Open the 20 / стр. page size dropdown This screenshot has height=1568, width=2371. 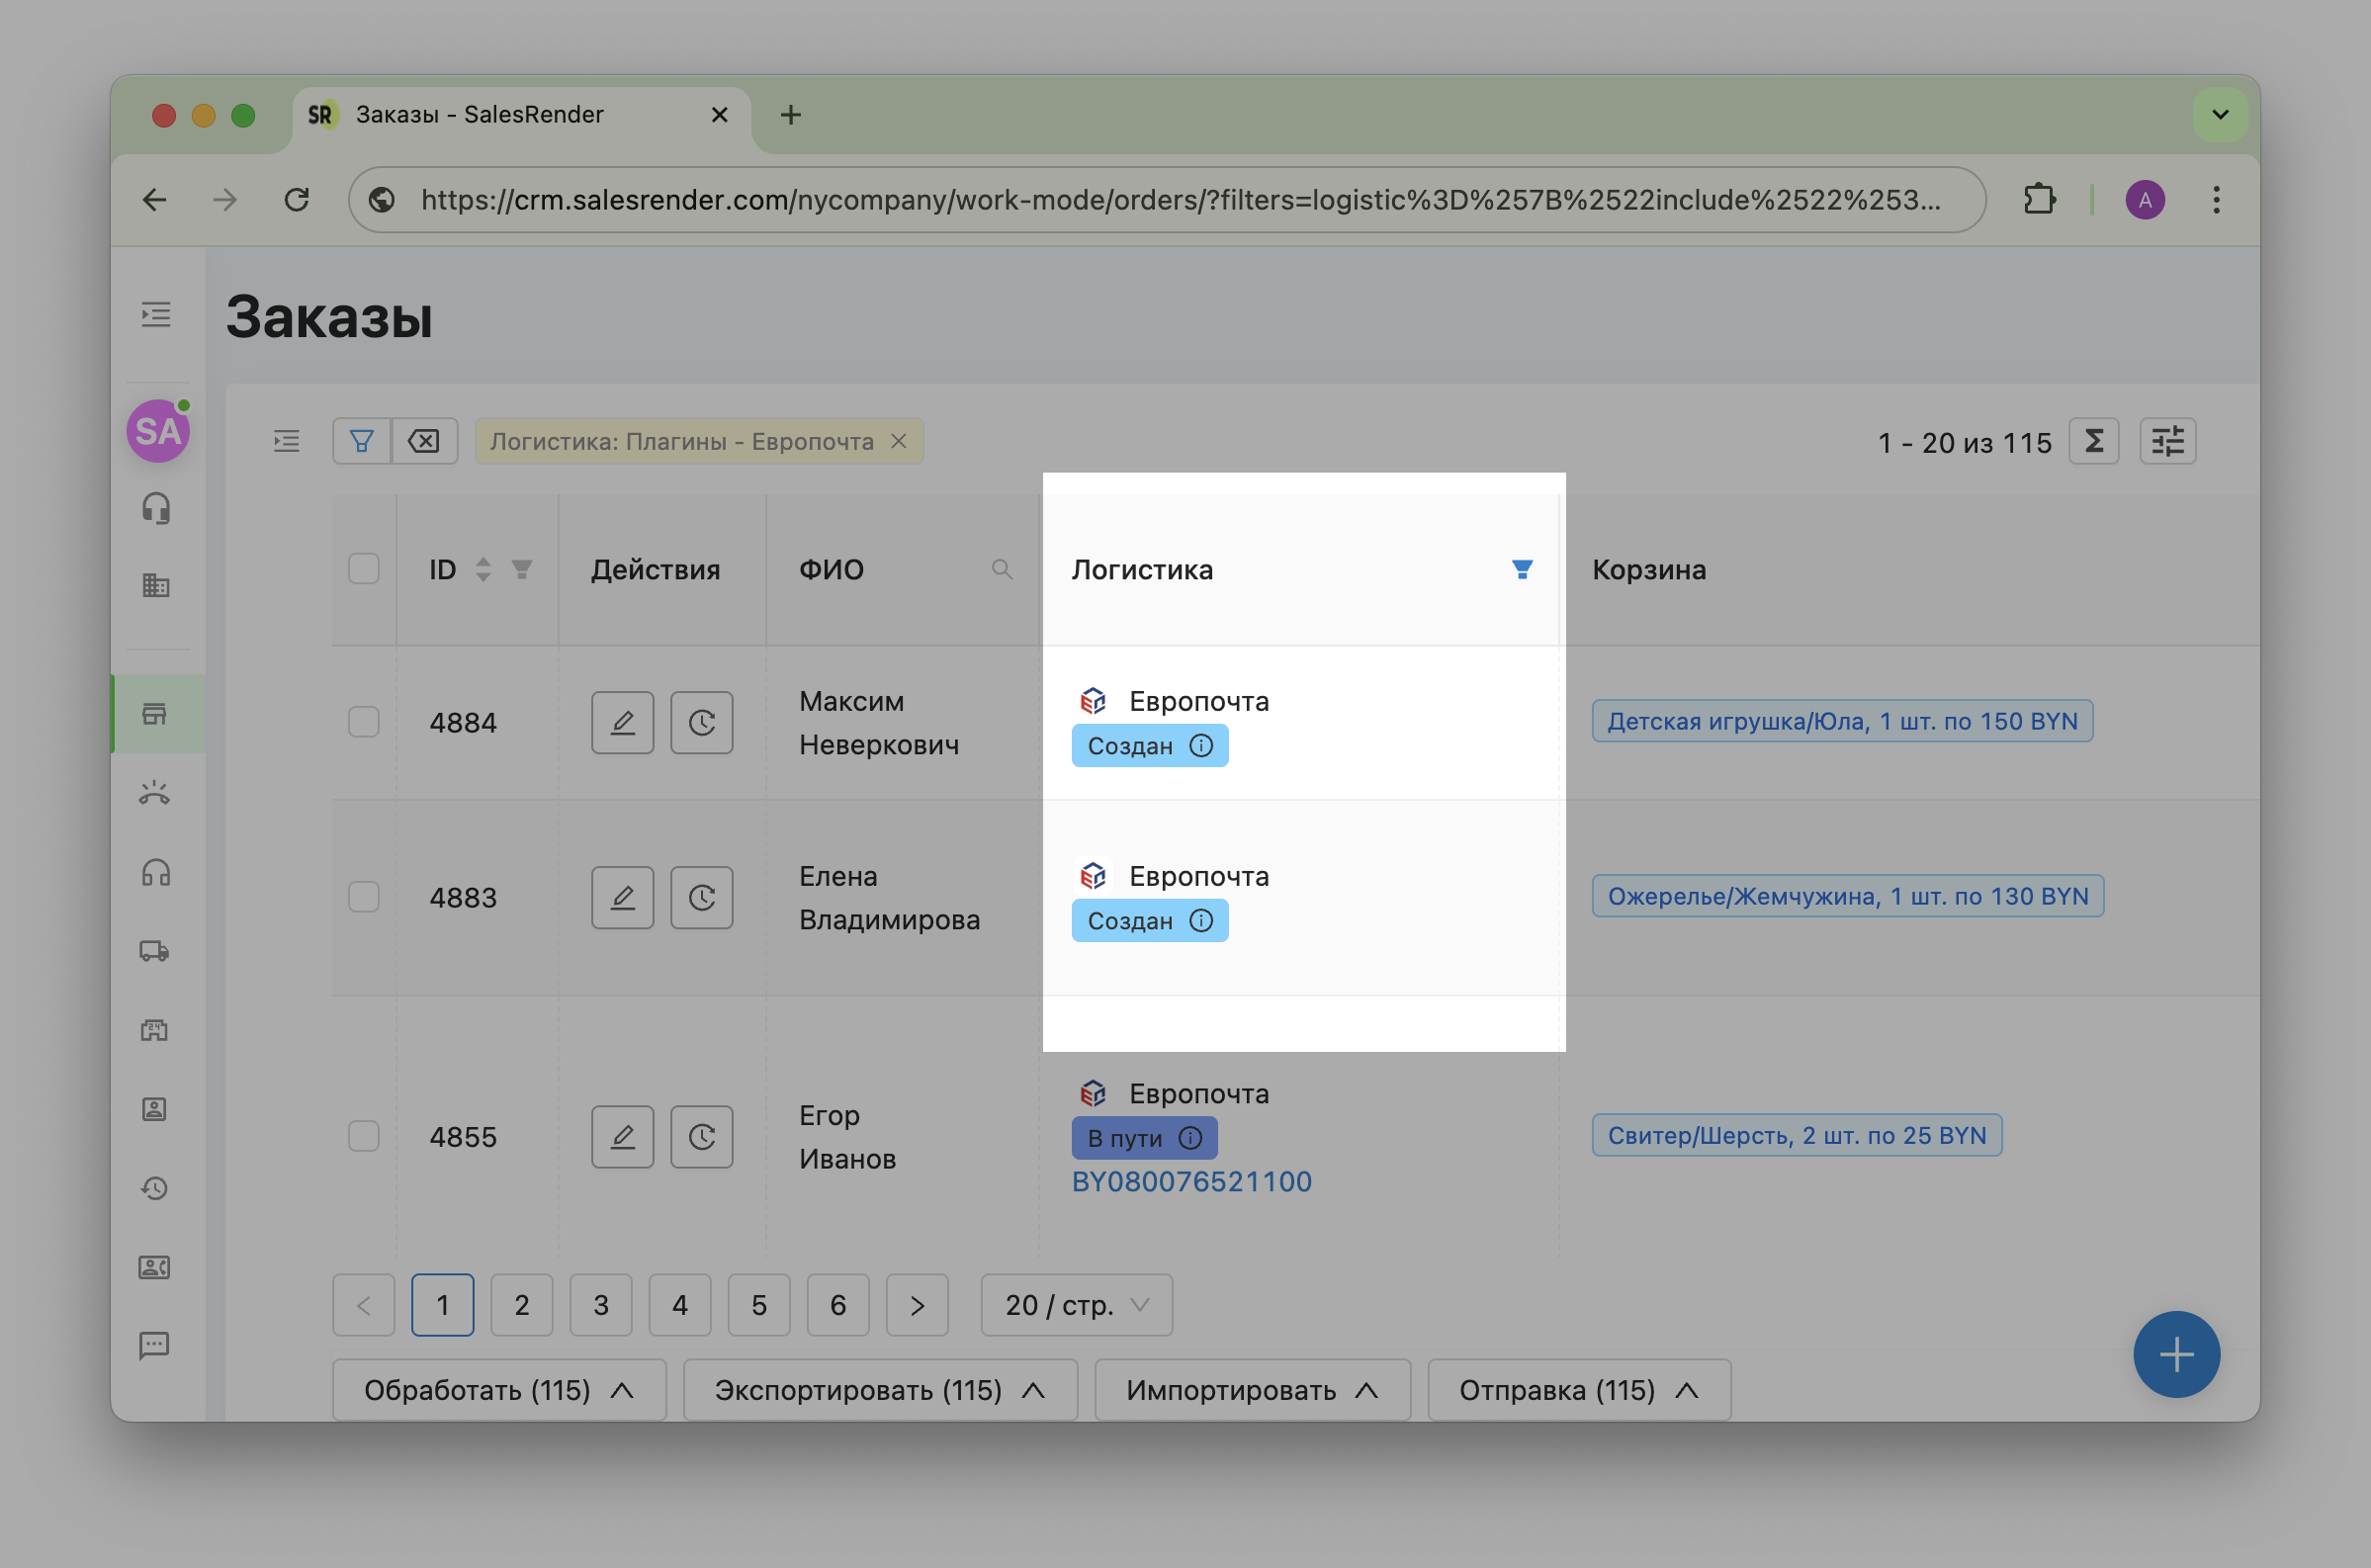coord(1076,1305)
